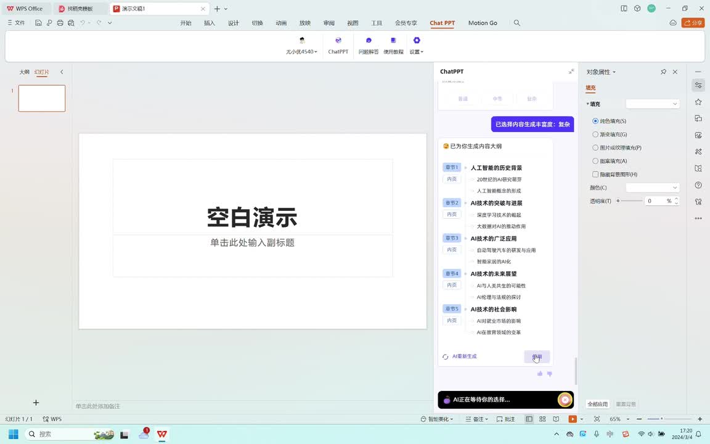Select slide 1 thumbnail in the panel
Image resolution: width=710 pixels, height=444 pixels.
(42, 98)
